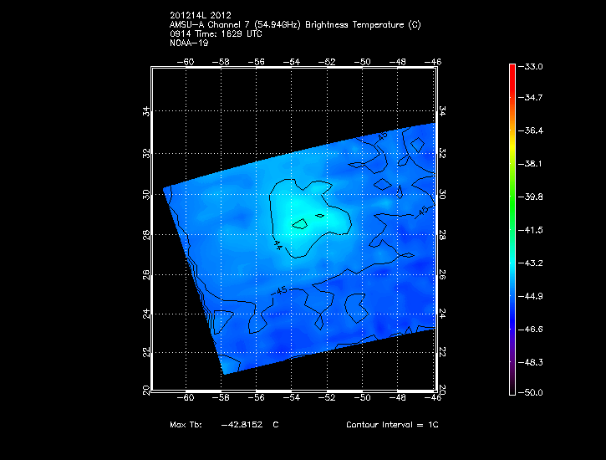Image resolution: width=606 pixels, height=460 pixels.
Task: Click the -45 contour label near map center
Action: pyautogui.click(x=280, y=290)
